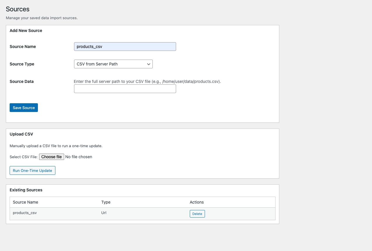Click the Actions column header

coord(197,202)
